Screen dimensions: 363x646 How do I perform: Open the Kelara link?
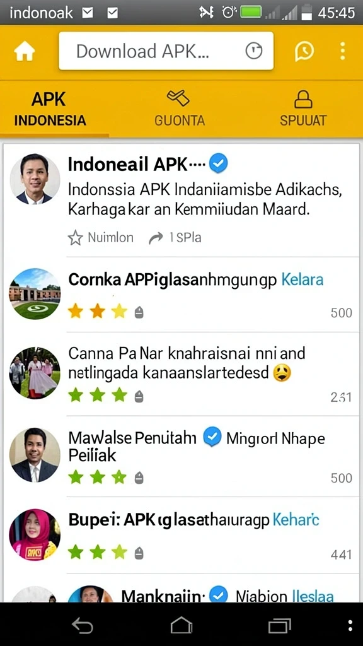pyautogui.click(x=302, y=280)
